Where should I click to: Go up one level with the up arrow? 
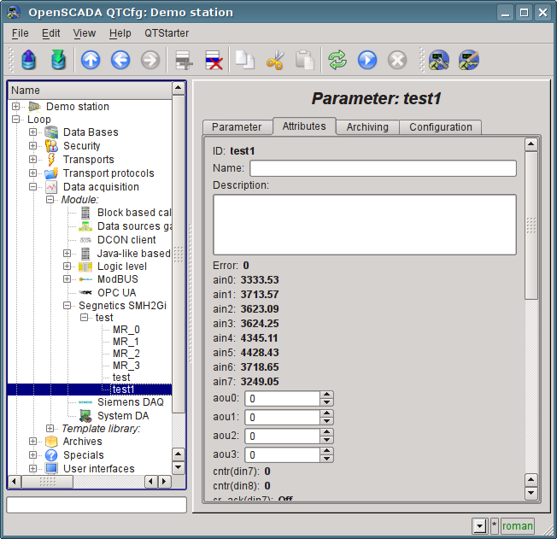click(x=91, y=60)
